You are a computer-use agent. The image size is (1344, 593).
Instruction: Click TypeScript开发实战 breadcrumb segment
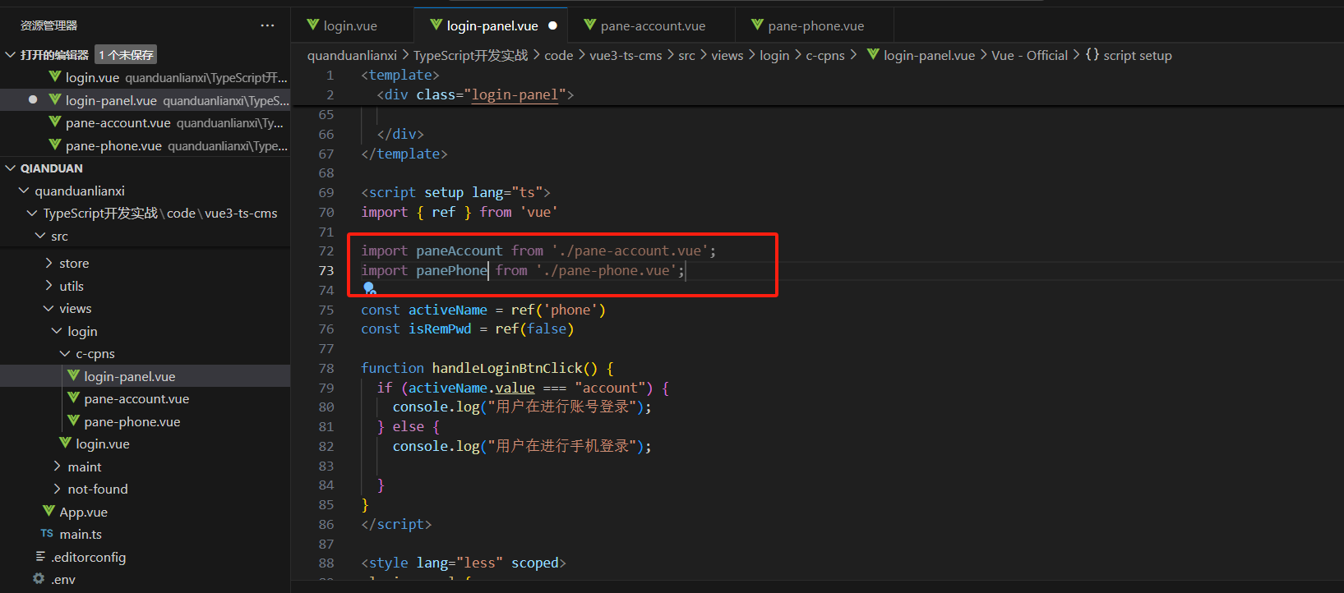point(471,55)
